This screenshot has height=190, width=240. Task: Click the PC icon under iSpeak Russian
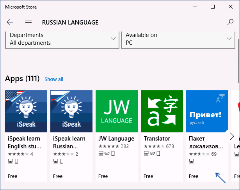56,161
